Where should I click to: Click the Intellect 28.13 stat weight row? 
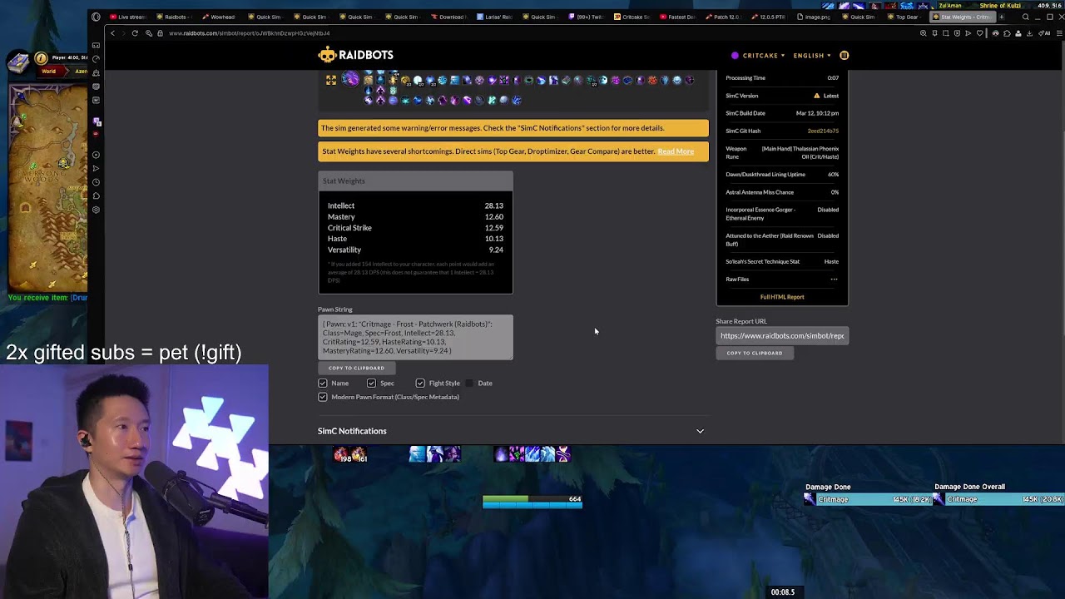(415, 205)
